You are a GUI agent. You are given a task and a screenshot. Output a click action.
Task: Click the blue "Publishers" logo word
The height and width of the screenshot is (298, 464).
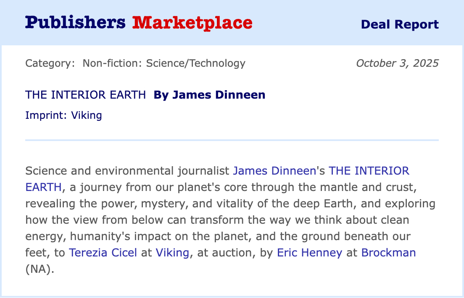75,23
